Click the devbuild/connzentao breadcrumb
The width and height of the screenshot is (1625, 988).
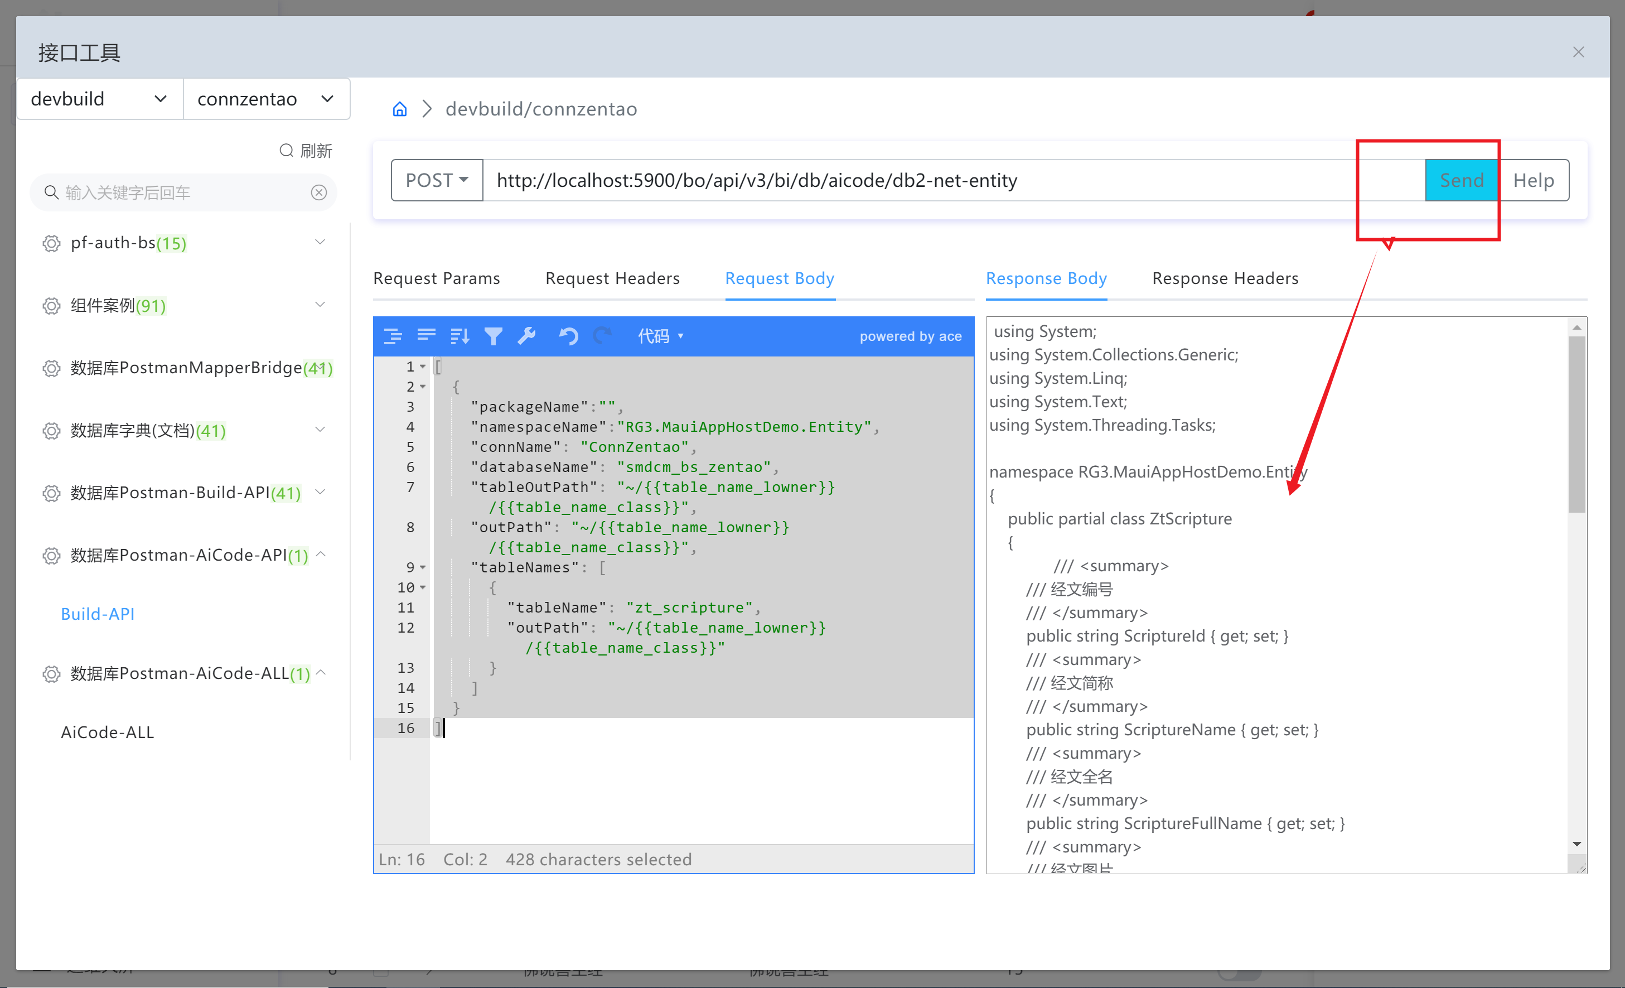pyautogui.click(x=541, y=109)
